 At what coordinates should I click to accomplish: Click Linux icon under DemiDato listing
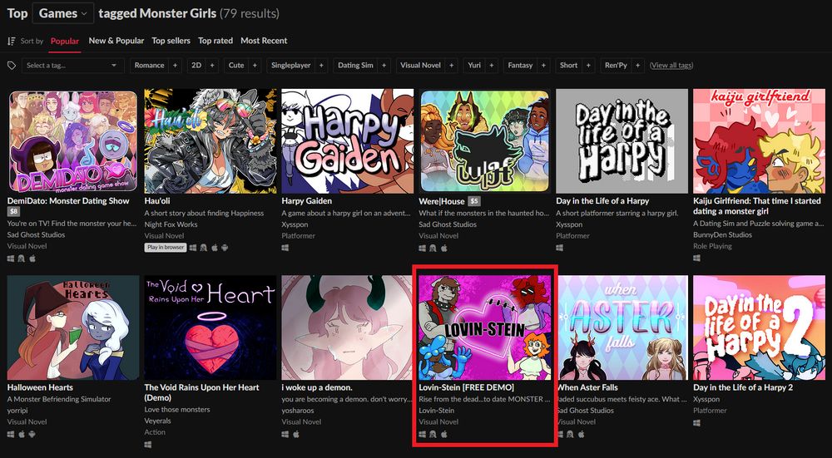[x=22, y=259]
